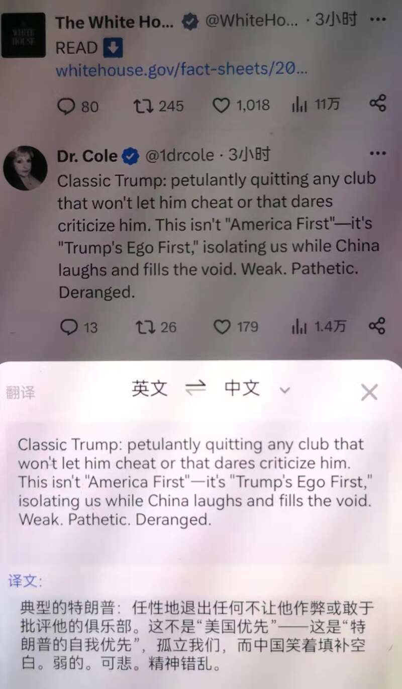The height and width of the screenshot is (689, 402).
Task: Swap translation languages with the arrows icon
Action: pos(196,388)
